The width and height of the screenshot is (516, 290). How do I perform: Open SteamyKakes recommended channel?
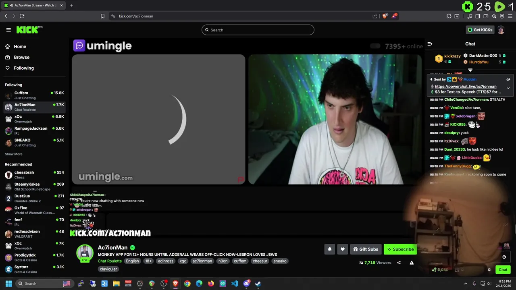[x=34, y=186]
